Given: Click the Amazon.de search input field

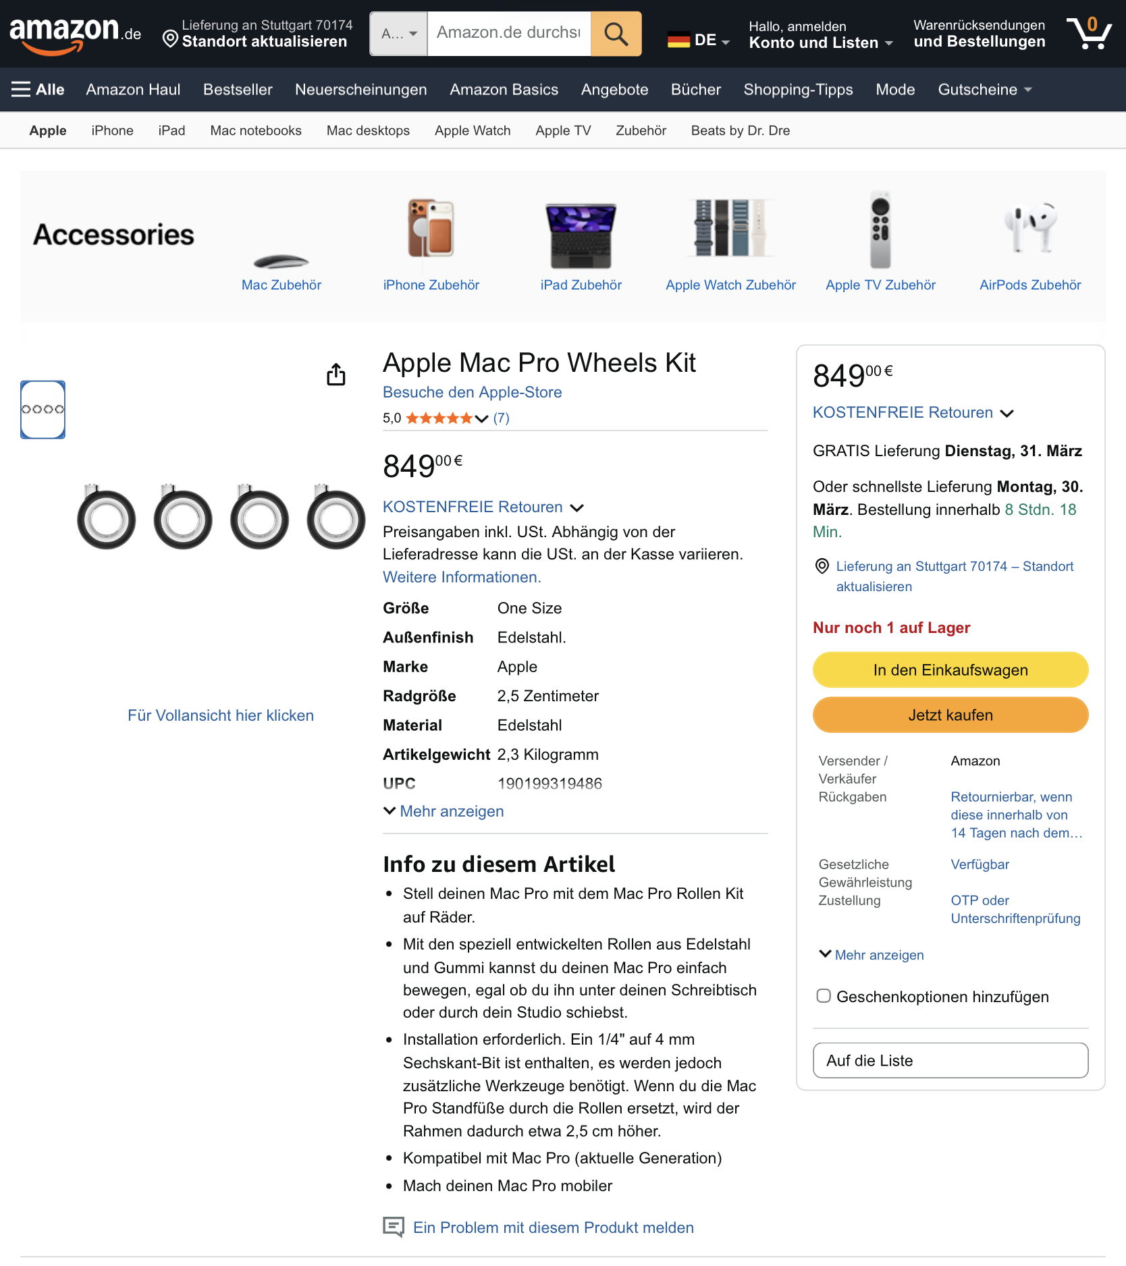Looking at the screenshot, I should pos(508,34).
